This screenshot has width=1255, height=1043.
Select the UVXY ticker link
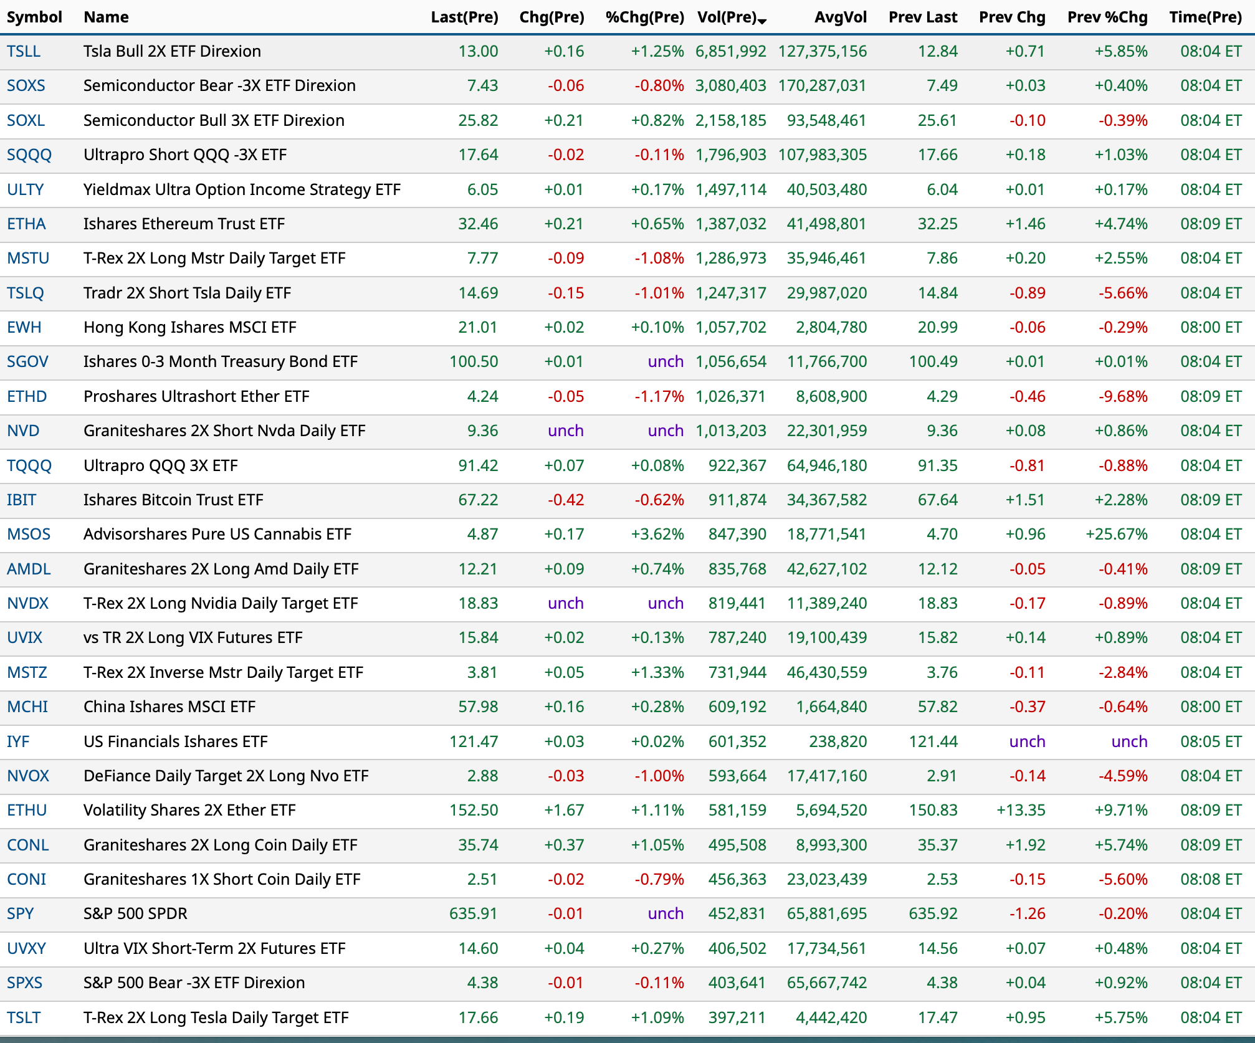[x=27, y=948]
